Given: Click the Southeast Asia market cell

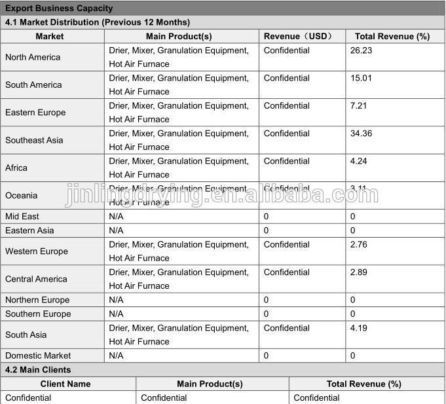Looking at the screenshot, I should click(x=34, y=140).
